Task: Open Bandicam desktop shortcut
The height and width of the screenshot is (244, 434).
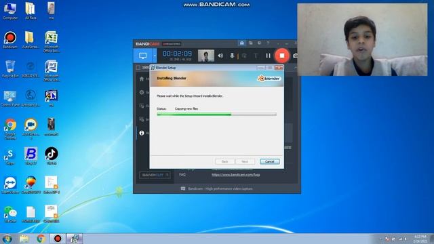Action: coord(10,40)
